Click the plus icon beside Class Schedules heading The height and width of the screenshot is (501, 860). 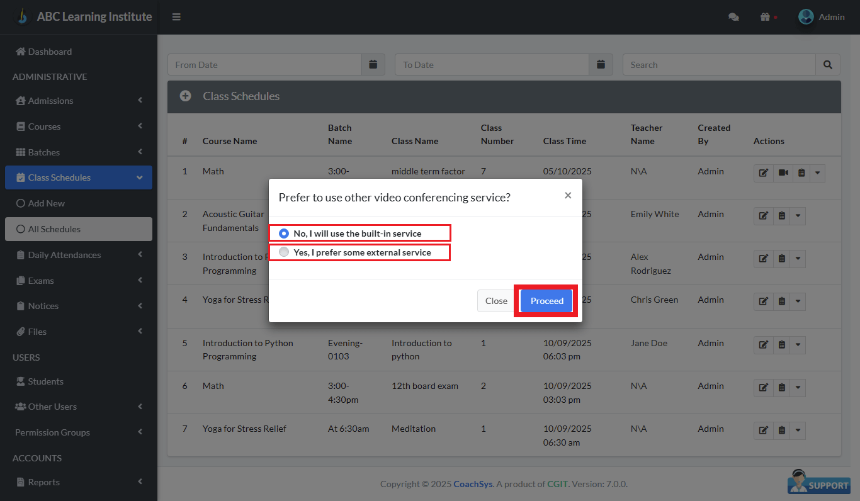pyautogui.click(x=185, y=96)
